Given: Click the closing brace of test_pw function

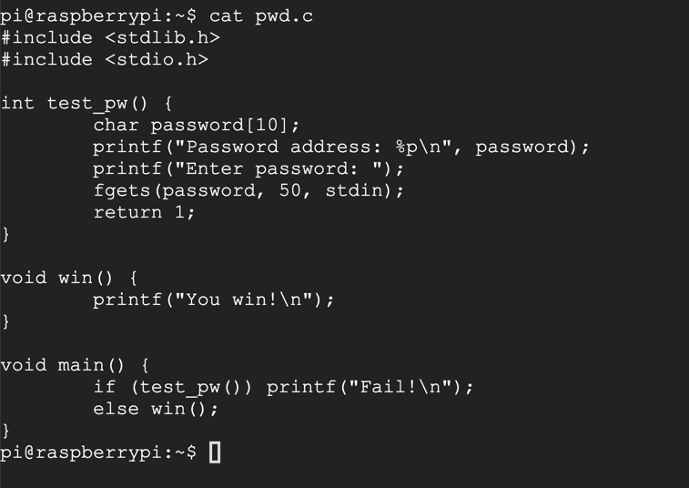Looking at the screenshot, I should (x=6, y=234).
